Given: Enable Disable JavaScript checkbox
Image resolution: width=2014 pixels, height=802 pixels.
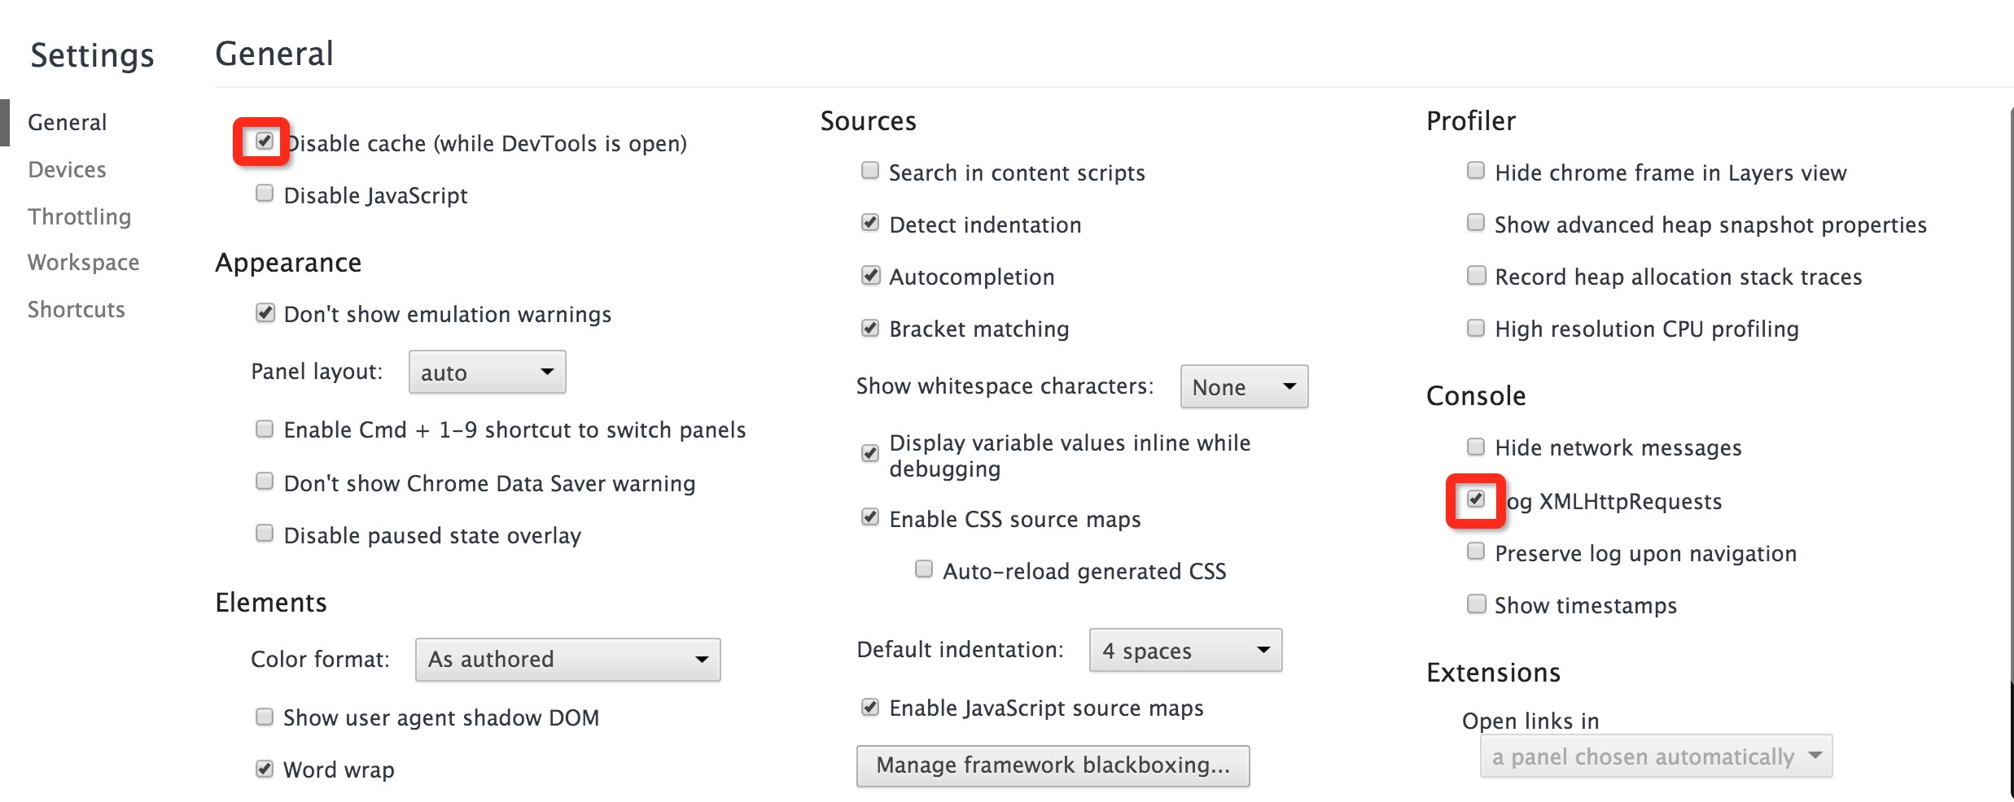Looking at the screenshot, I should 264,194.
